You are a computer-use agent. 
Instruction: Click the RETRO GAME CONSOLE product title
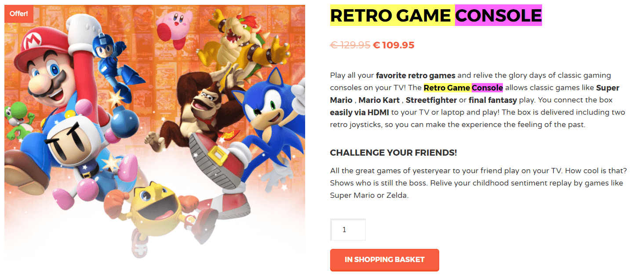tap(436, 15)
